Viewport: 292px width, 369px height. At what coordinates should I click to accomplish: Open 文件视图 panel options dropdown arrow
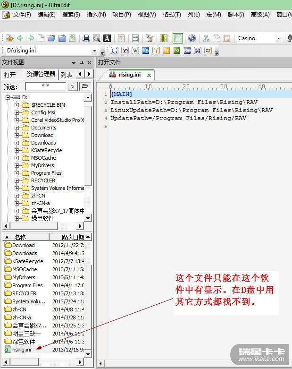pyautogui.click(x=74, y=63)
